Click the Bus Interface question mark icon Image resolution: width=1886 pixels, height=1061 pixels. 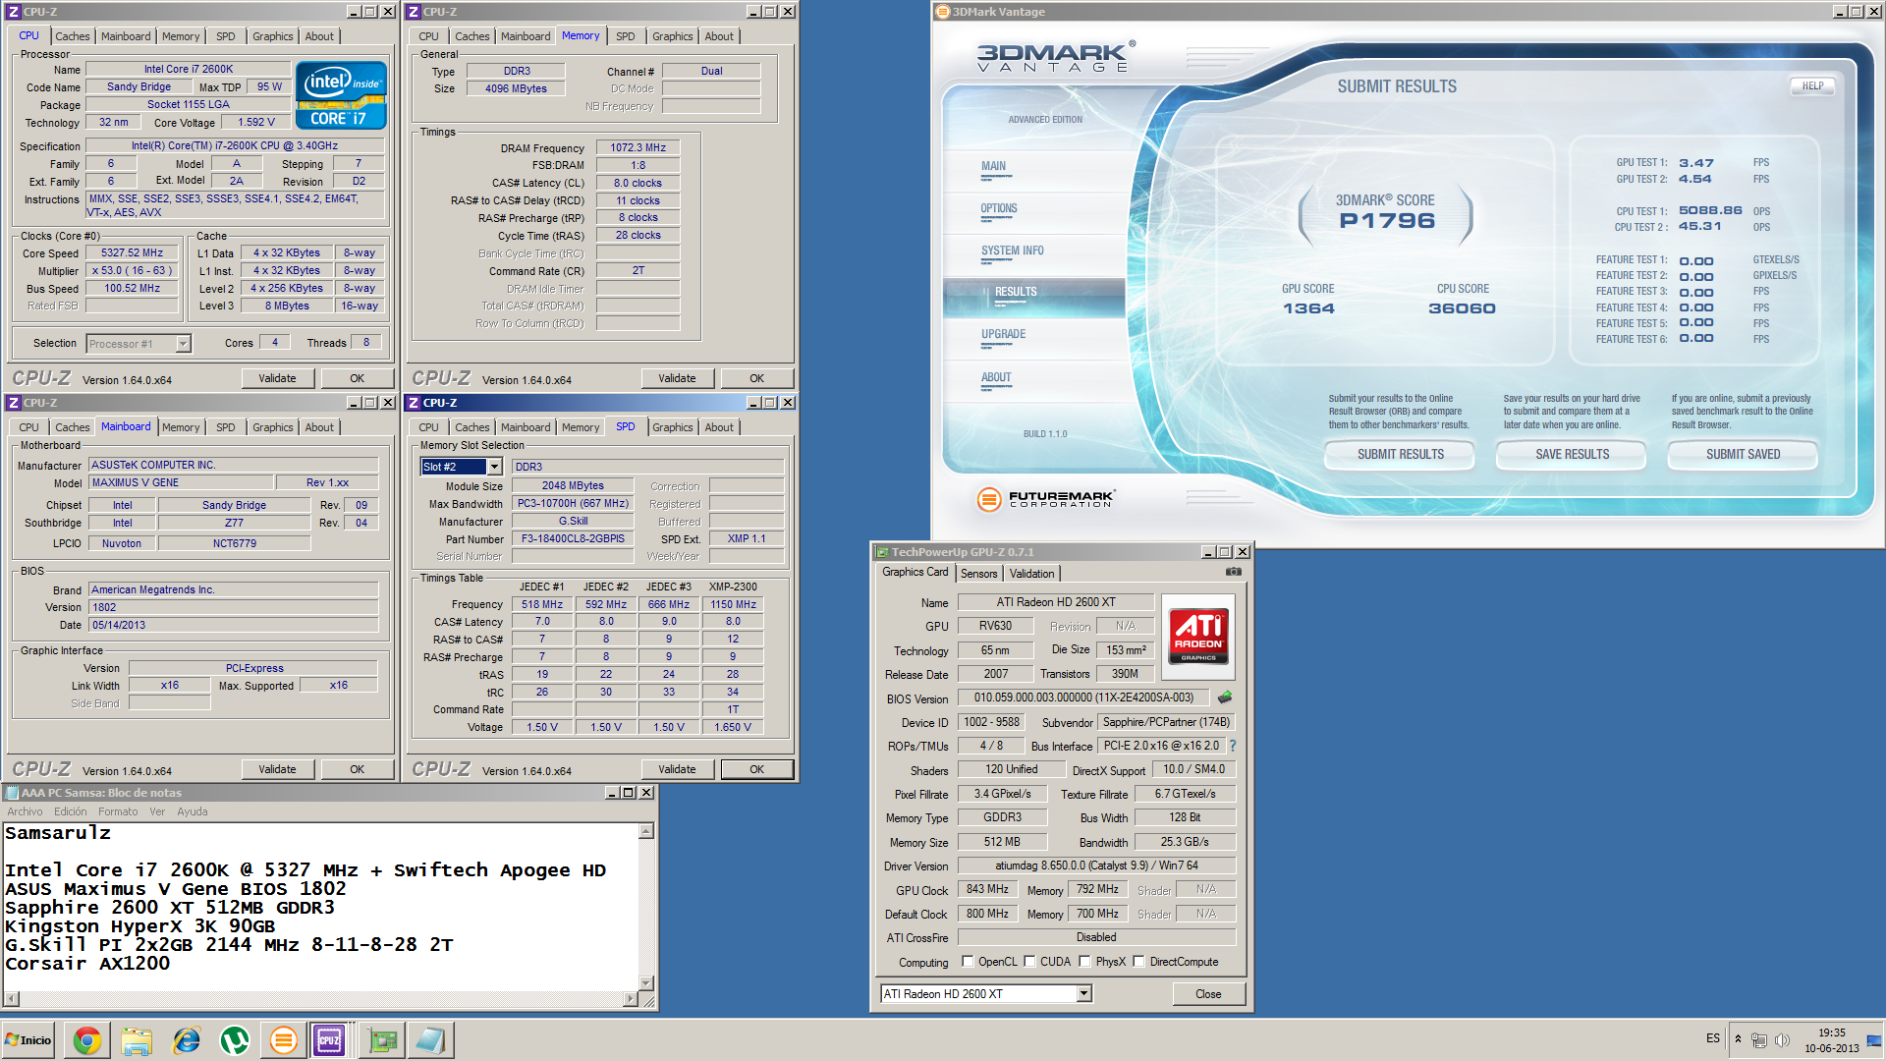point(1233,746)
